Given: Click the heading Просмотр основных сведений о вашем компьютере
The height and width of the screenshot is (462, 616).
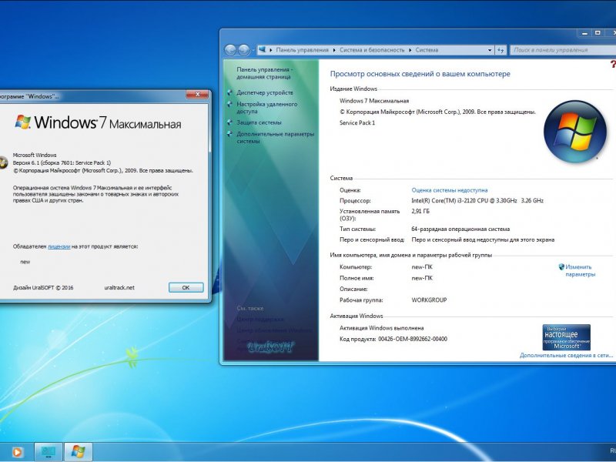Looking at the screenshot, I should (420, 74).
